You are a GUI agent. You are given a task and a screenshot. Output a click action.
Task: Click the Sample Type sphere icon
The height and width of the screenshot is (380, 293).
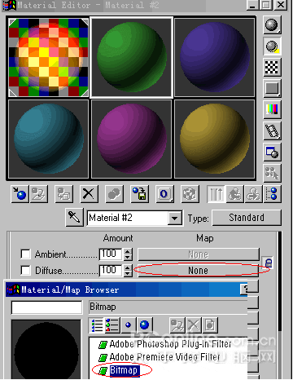[272, 25]
